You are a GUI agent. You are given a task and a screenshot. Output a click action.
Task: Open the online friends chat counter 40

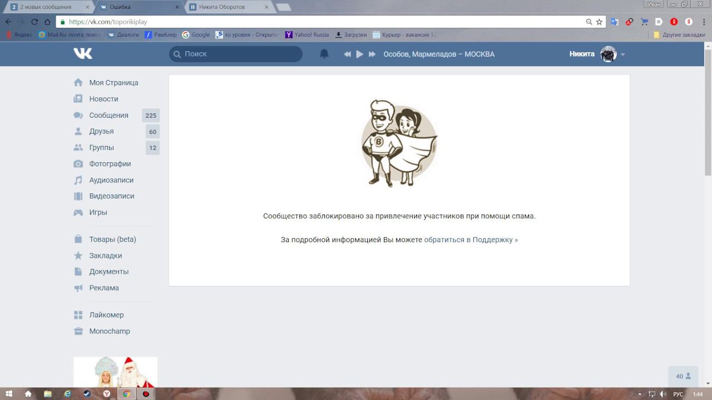tap(683, 376)
